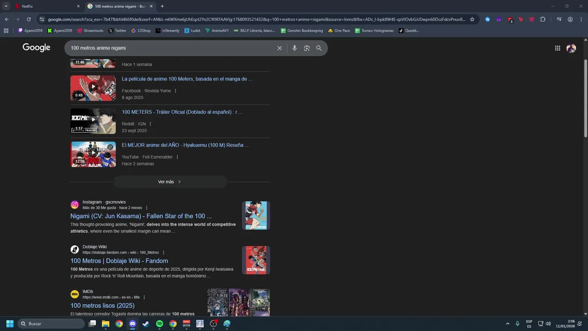The image size is (588, 331).
Task: Bookmark this page with the star icon
Action: 472,19
